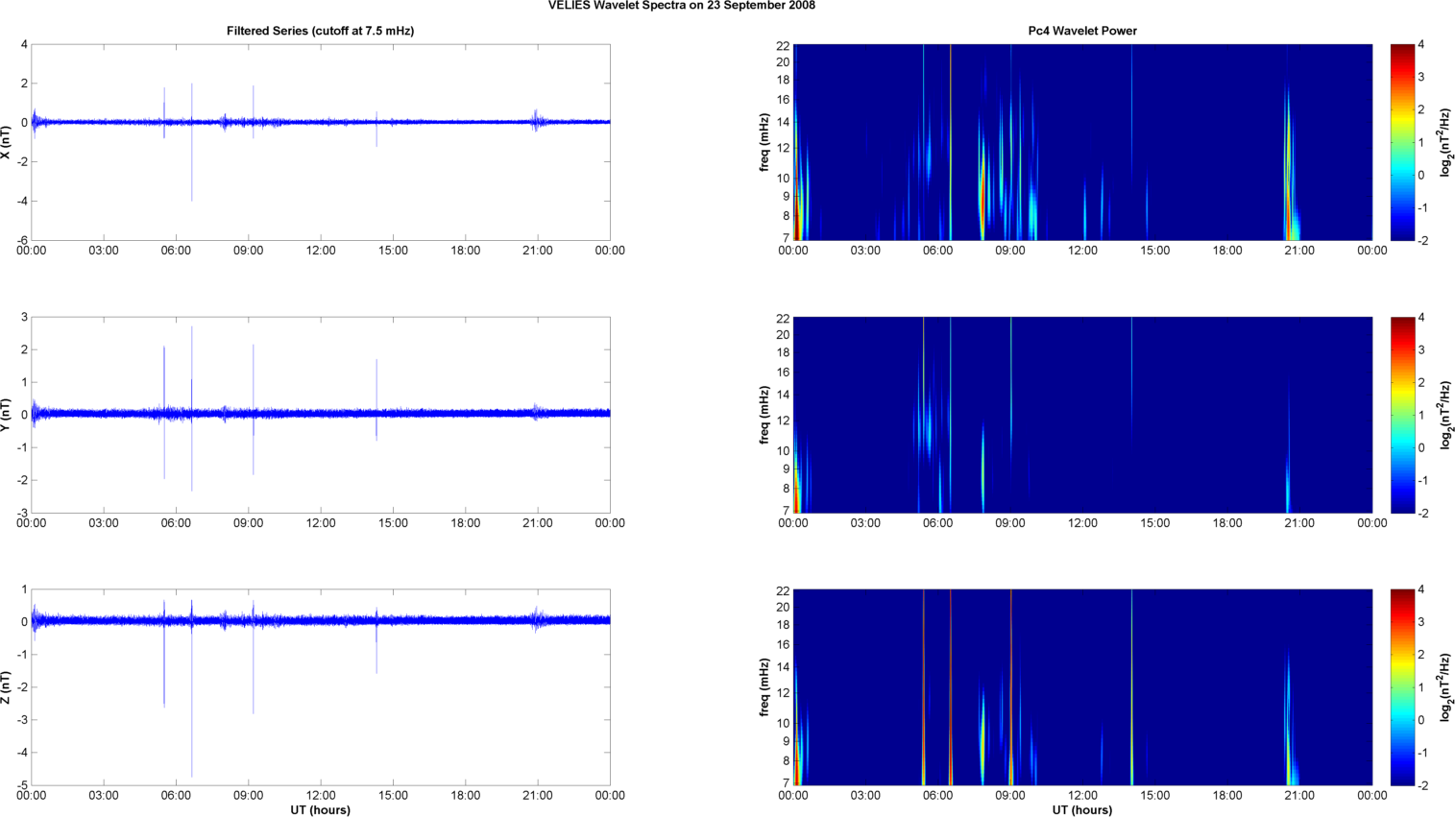The width and height of the screenshot is (1455, 817).
Task: Select the Filtered Series plot title
Action: (x=320, y=31)
